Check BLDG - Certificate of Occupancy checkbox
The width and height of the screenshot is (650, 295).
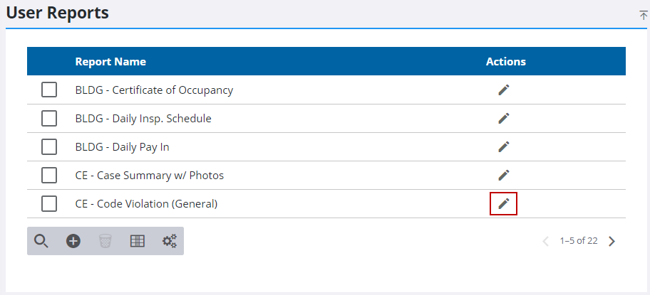click(x=49, y=90)
